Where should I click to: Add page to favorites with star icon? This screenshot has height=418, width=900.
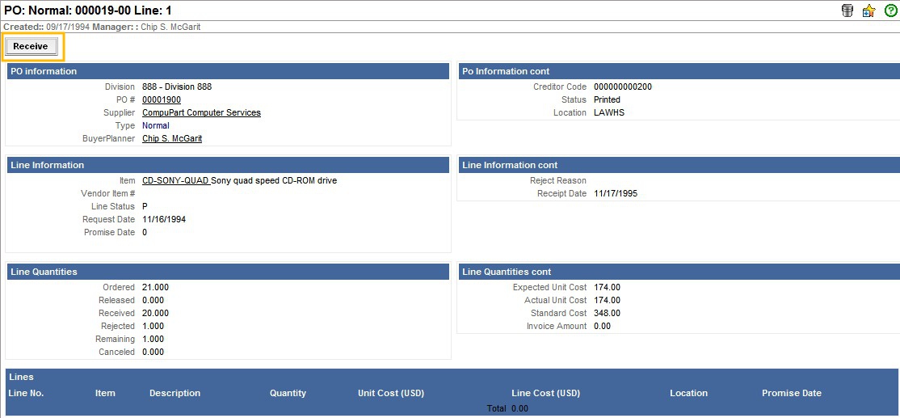tap(868, 11)
